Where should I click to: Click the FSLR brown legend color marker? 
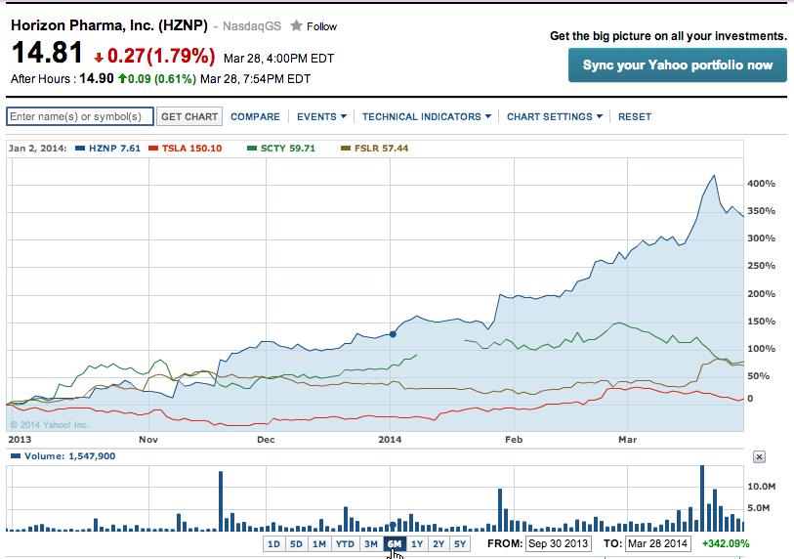346,149
